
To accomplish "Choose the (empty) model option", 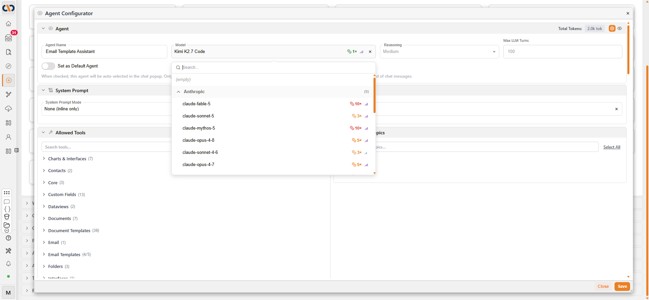I will click(272, 80).
